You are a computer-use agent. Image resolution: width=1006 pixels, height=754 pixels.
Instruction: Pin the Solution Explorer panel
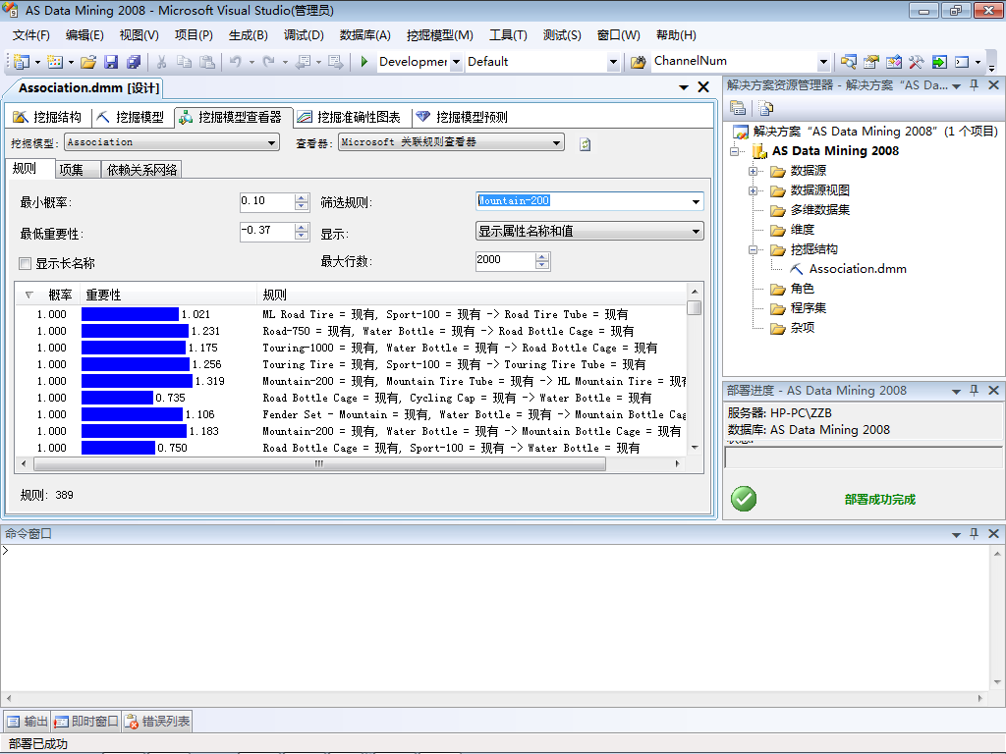(x=974, y=85)
